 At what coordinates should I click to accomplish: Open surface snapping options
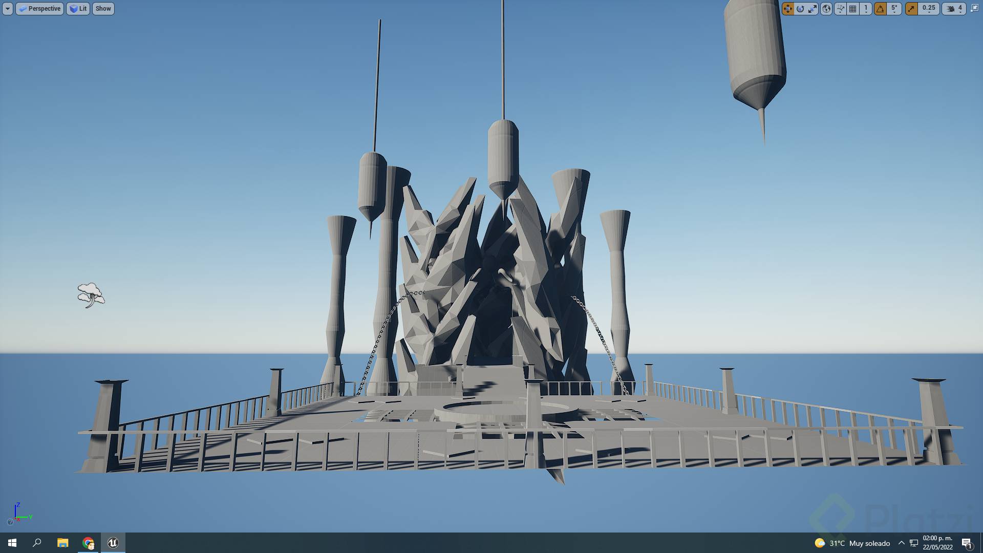point(840,9)
